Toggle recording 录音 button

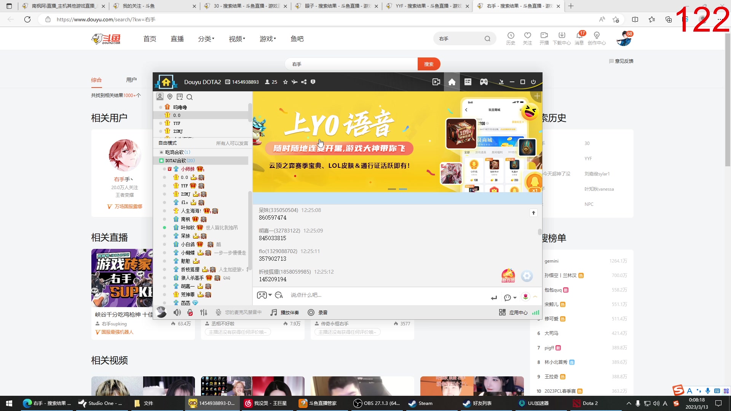coord(318,312)
